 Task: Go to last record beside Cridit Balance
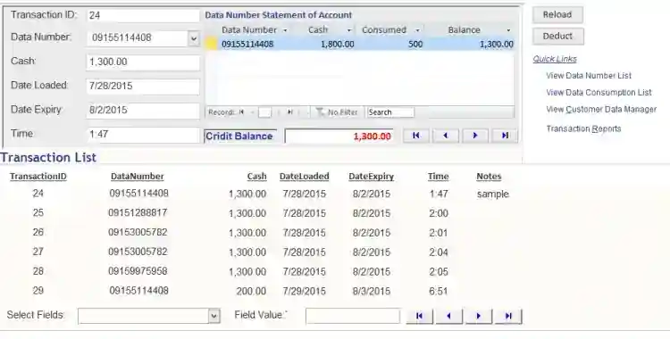505,136
